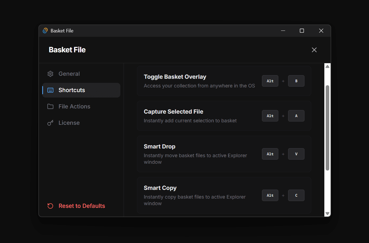
Task: Click the General gear icon
Action: click(x=50, y=74)
